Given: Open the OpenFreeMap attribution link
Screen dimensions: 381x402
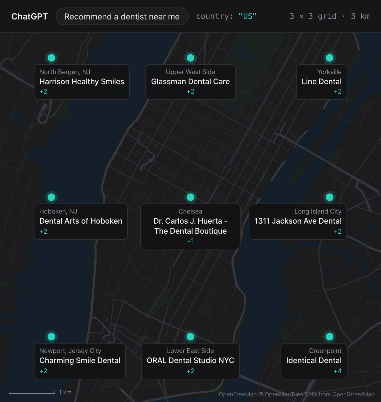Looking at the screenshot, I should (238, 394).
